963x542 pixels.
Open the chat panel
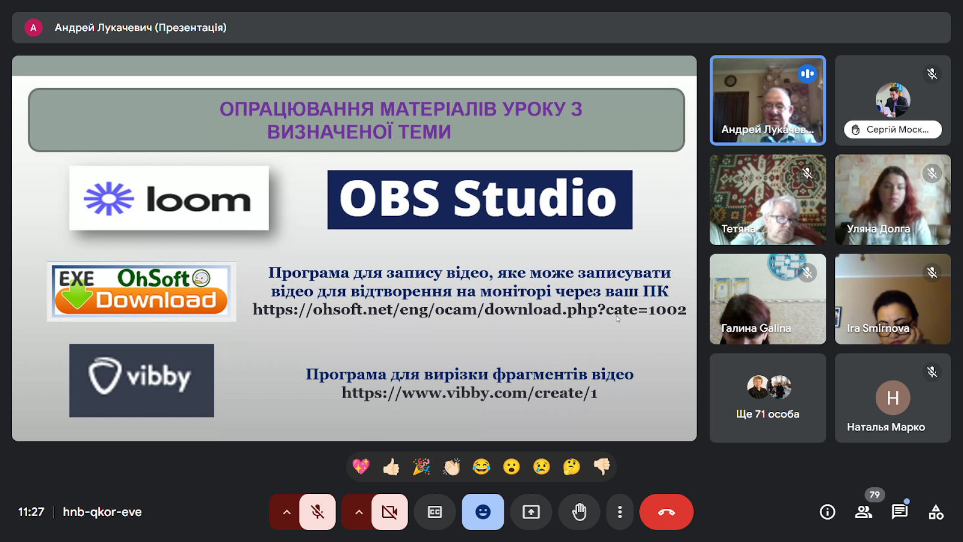click(900, 512)
